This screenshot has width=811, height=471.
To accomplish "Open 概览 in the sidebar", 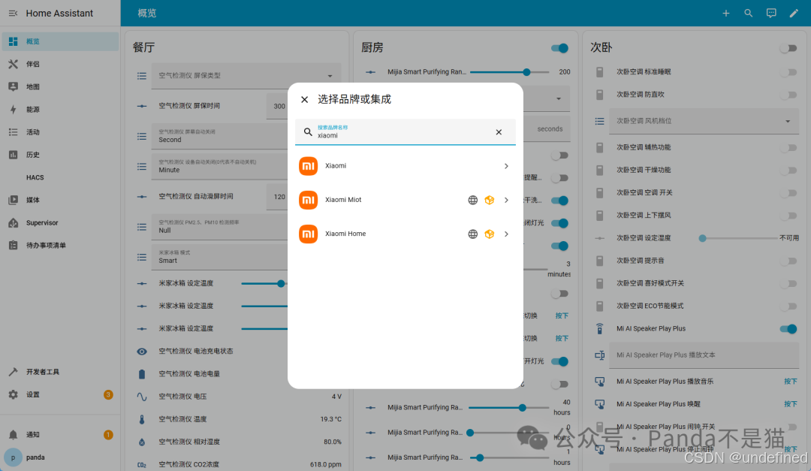I will click(60, 41).
